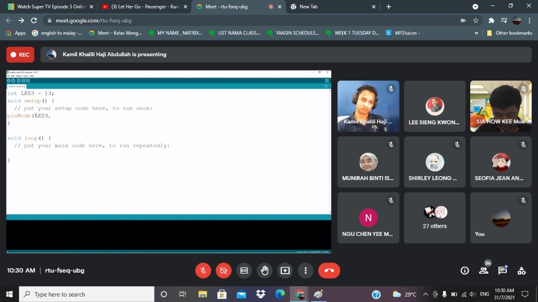Turn on the camera
538x302 pixels.
[223, 271]
